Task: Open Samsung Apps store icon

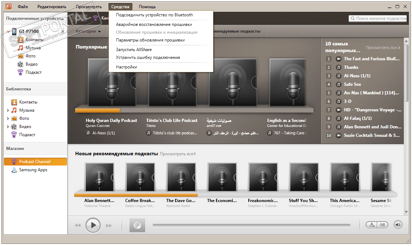Action: 14,170
